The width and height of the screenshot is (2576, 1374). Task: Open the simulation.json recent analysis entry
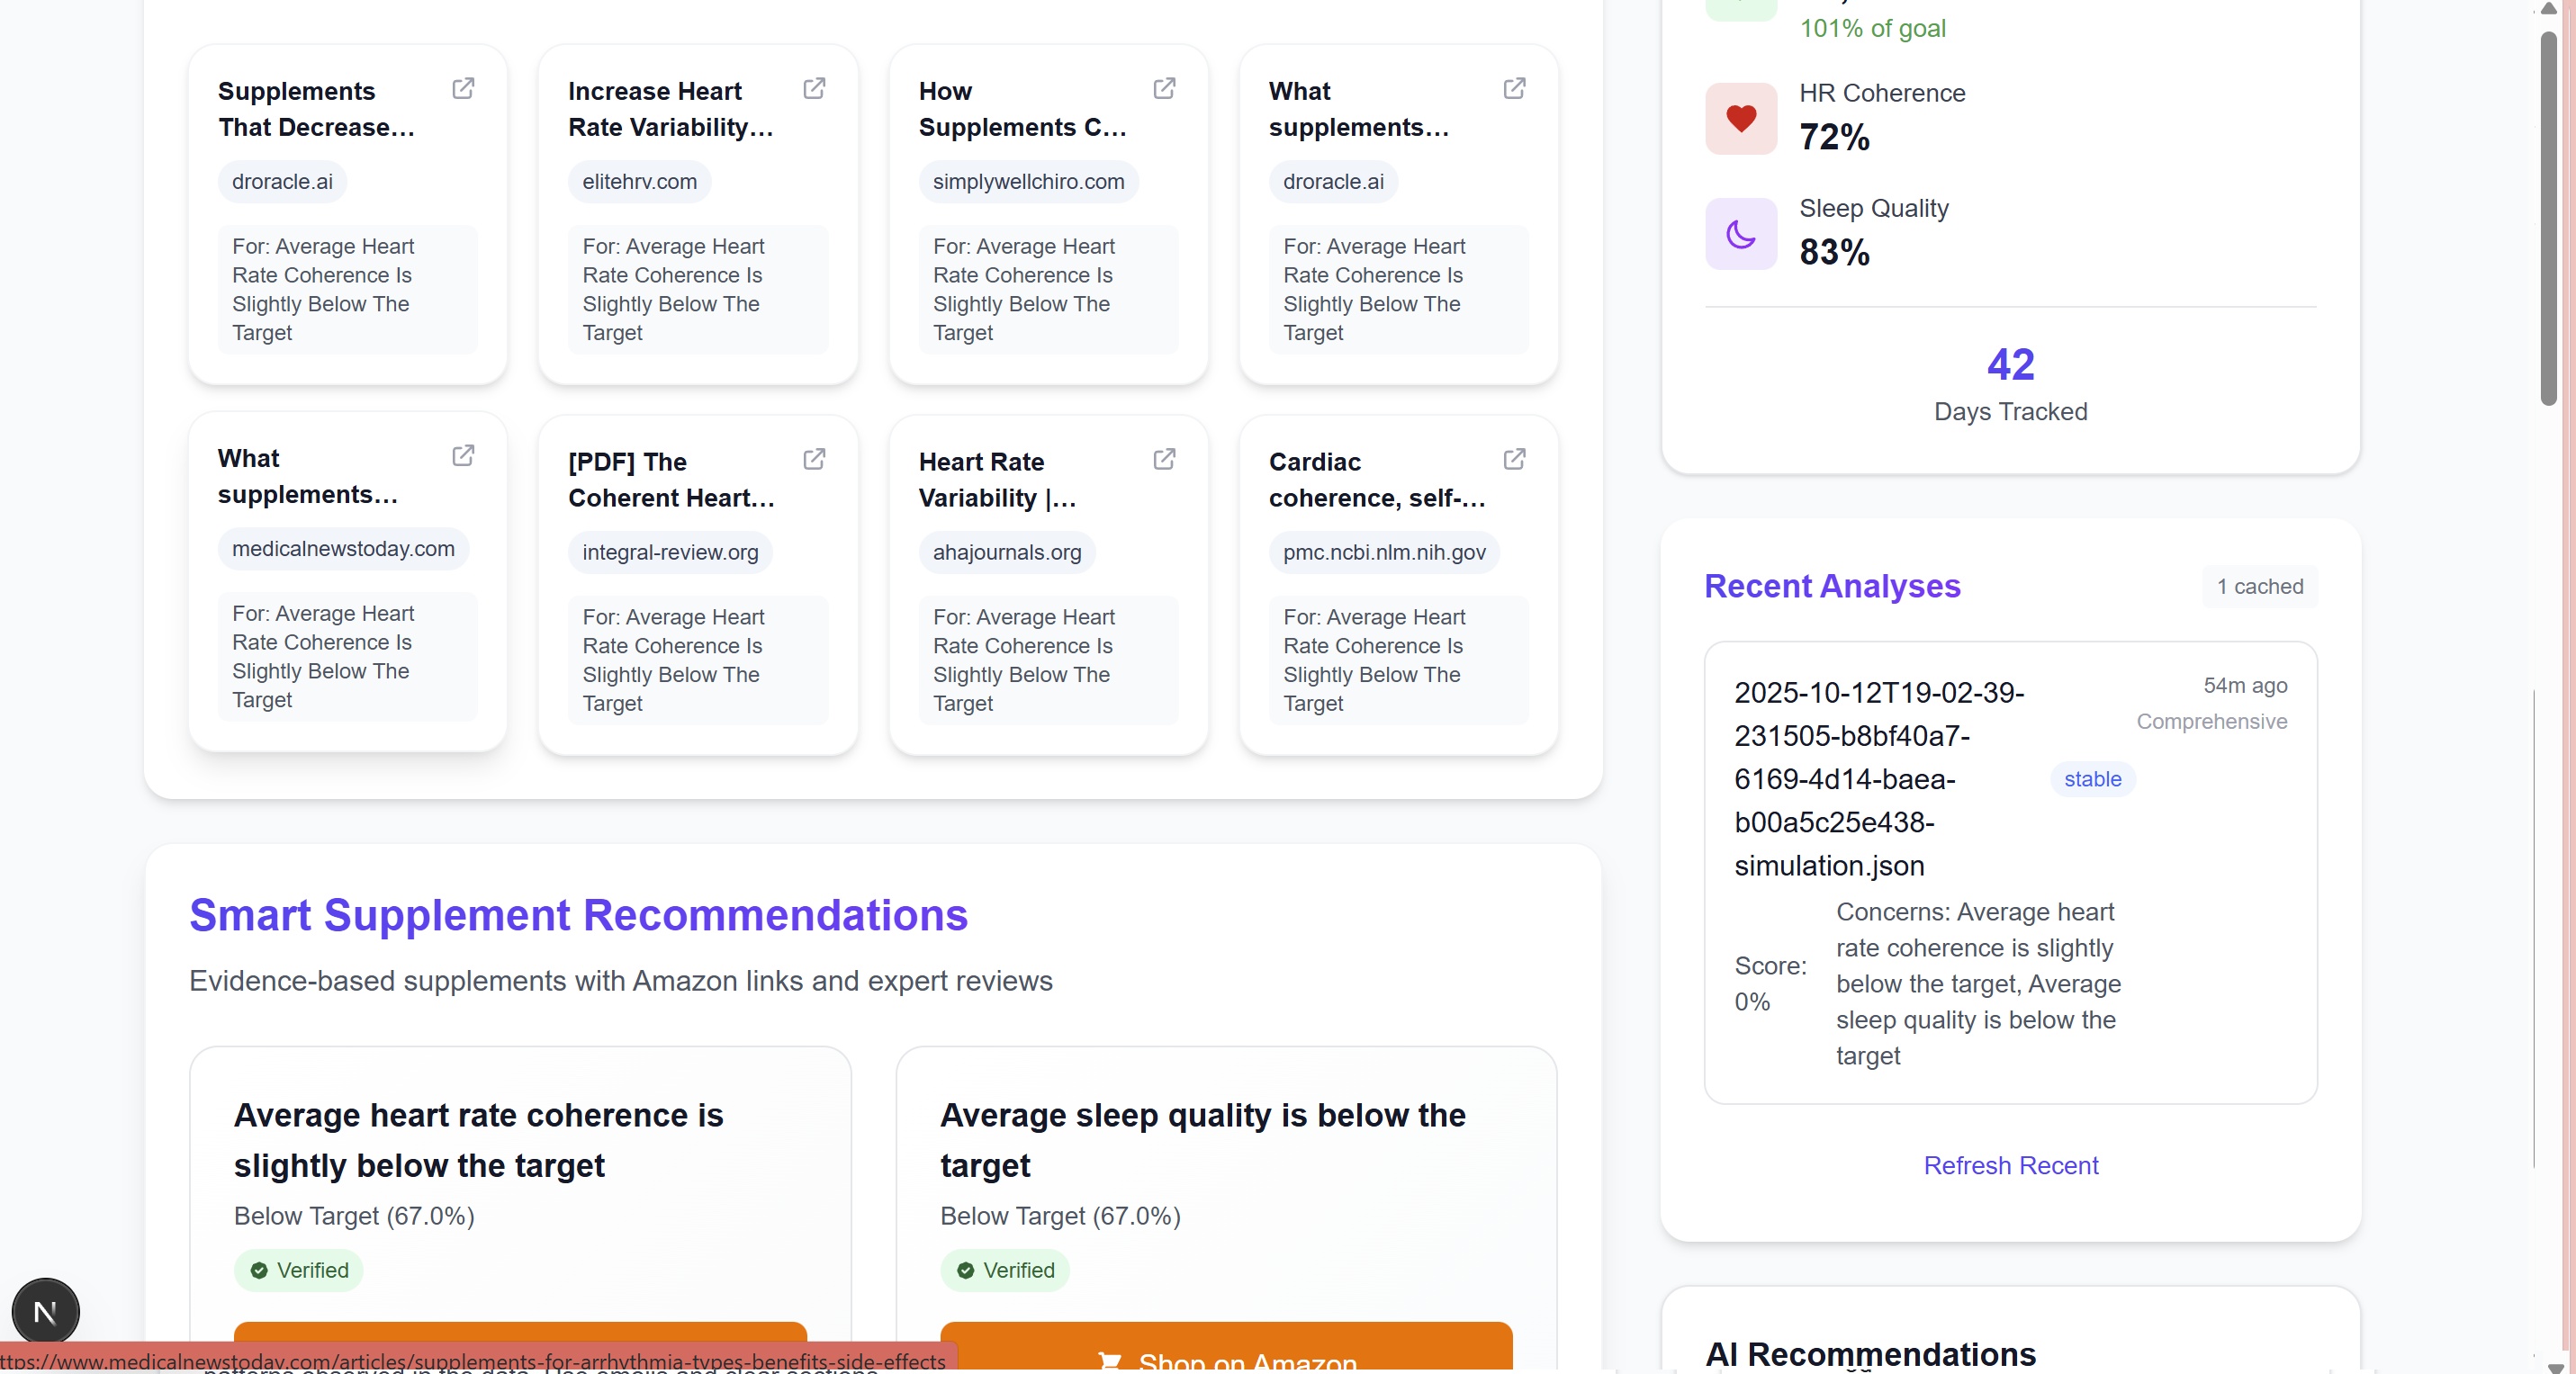coord(1880,779)
